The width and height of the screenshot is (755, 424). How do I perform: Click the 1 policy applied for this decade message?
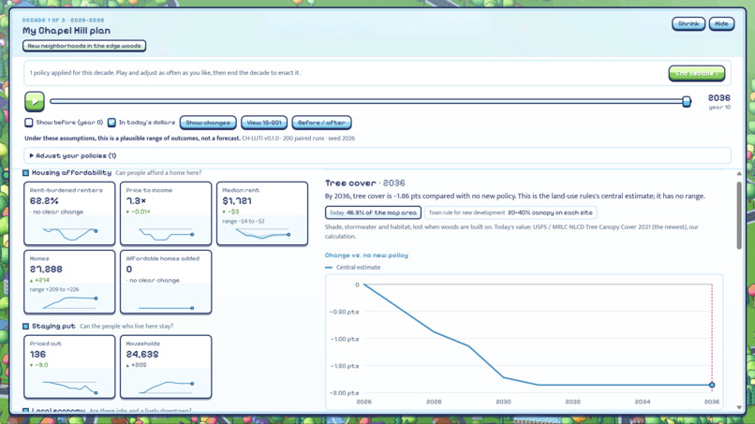click(x=165, y=73)
